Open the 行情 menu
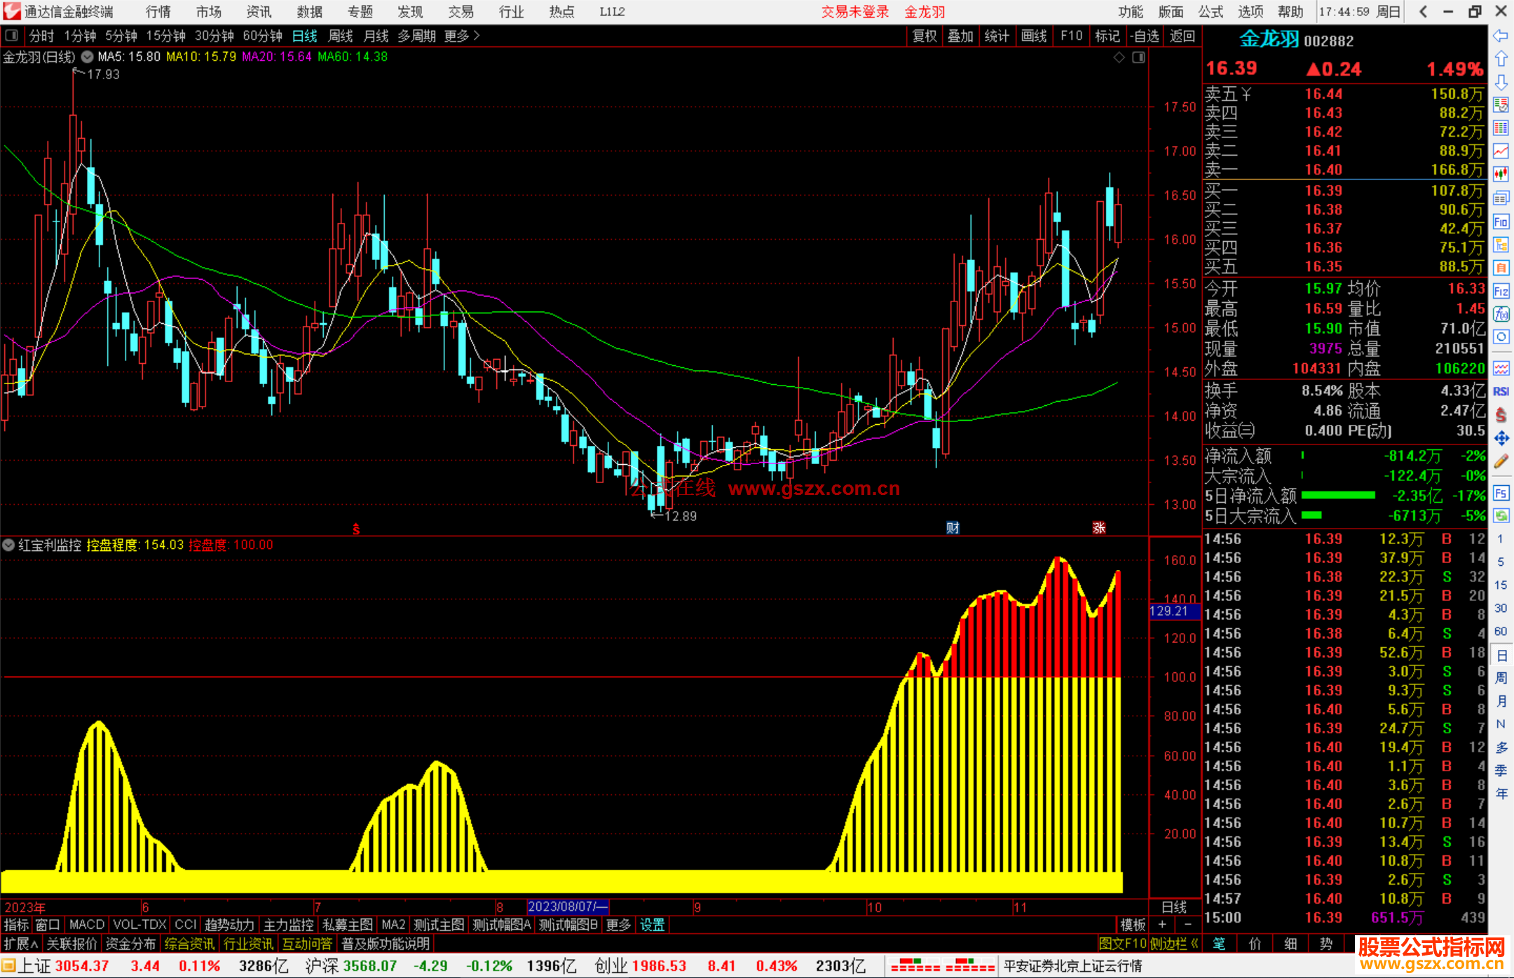 tap(158, 12)
